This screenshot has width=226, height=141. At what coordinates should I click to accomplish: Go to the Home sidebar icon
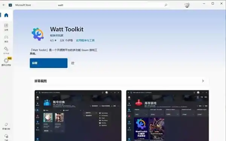tap(6, 15)
